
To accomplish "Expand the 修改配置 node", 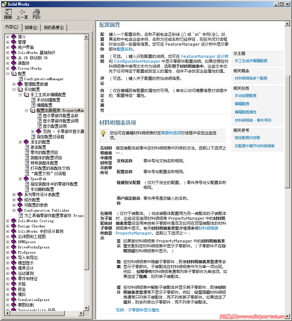I will 14,200.
